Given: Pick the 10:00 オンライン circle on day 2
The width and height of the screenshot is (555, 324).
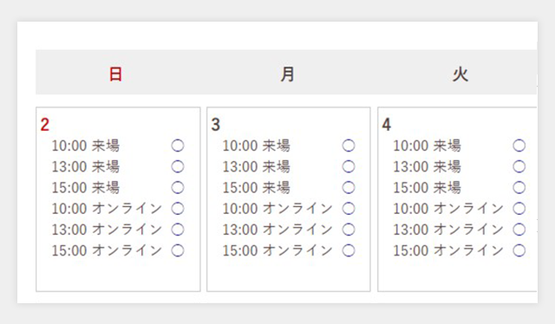Looking at the screenshot, I should tap(178, 209).
